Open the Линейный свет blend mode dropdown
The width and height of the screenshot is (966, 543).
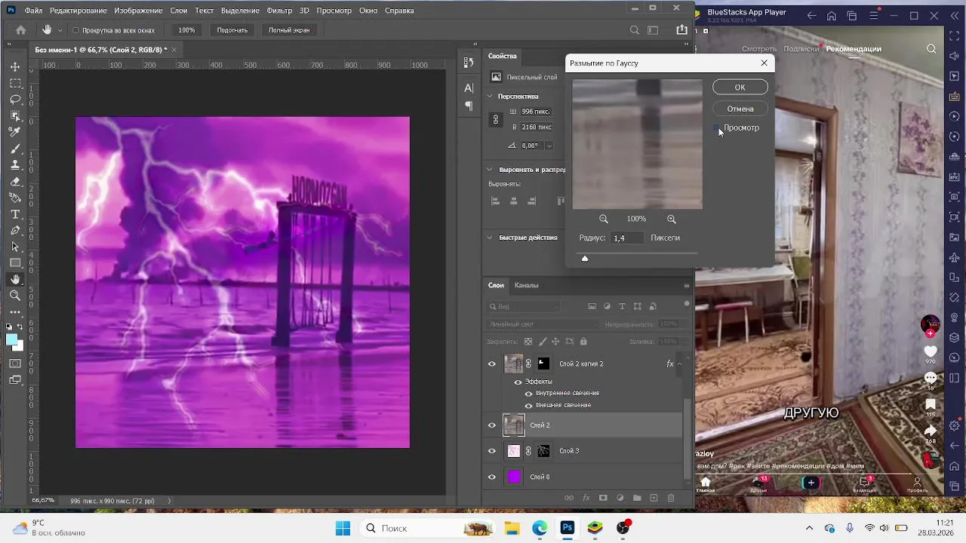[542, 324]
